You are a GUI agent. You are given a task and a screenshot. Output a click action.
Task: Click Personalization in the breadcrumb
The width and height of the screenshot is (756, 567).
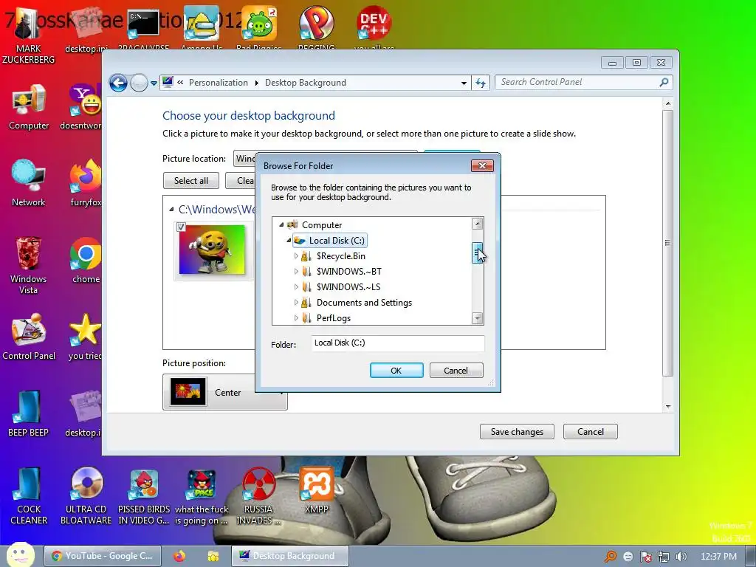click(219, 83)
